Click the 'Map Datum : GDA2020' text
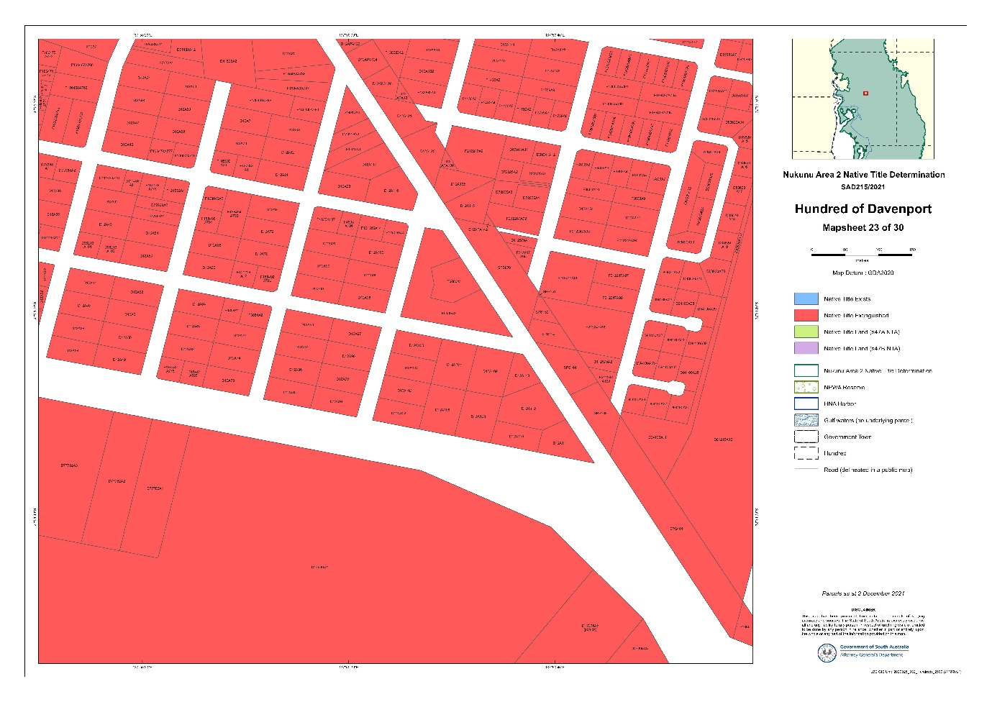The width and height of the screenshot is (992, 702). tap(863, 273)
